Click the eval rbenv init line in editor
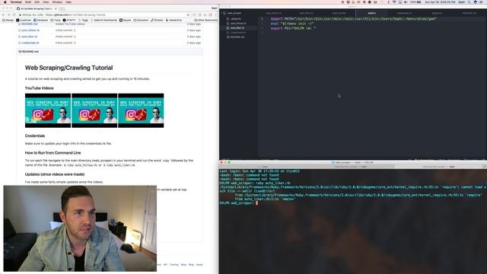The width and height of the screenshot is (487, 274). (x=292, y=24)
